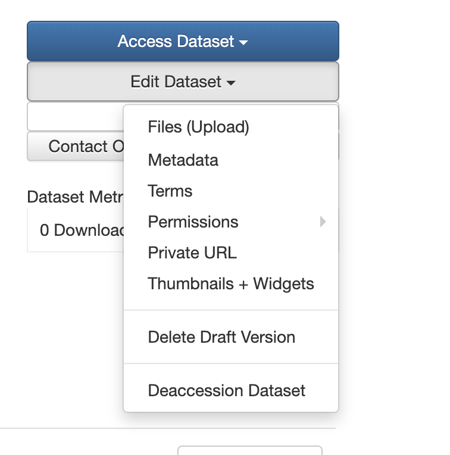Viewport: 450px width, 455px height.
Task: Expand the Permissions submenu arrow
Action: point(323,222)
